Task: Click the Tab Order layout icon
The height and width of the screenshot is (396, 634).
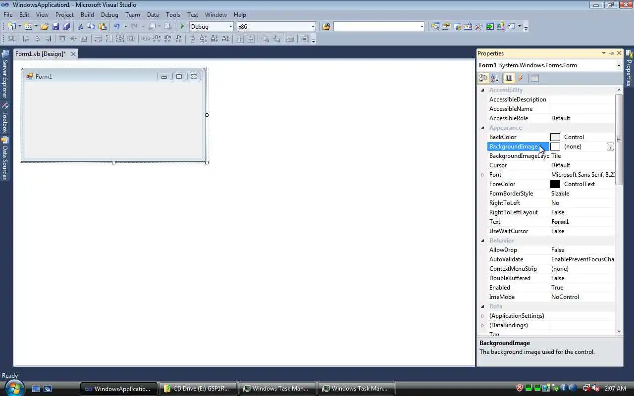Action: (304, 39)
